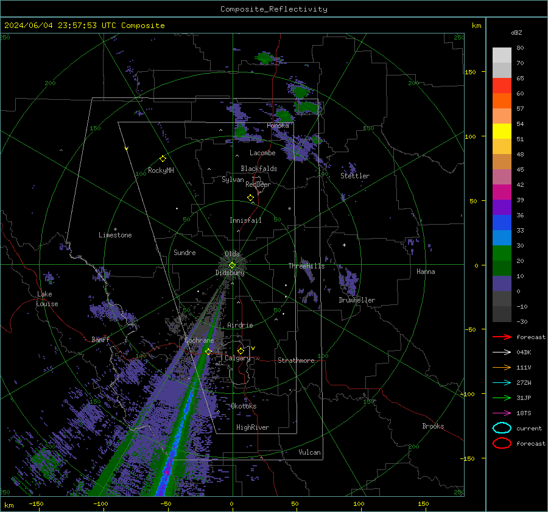The width and height of the screenshot is (548, 512).
Task: Click the Ponoka city label
Action: point(278,125)
